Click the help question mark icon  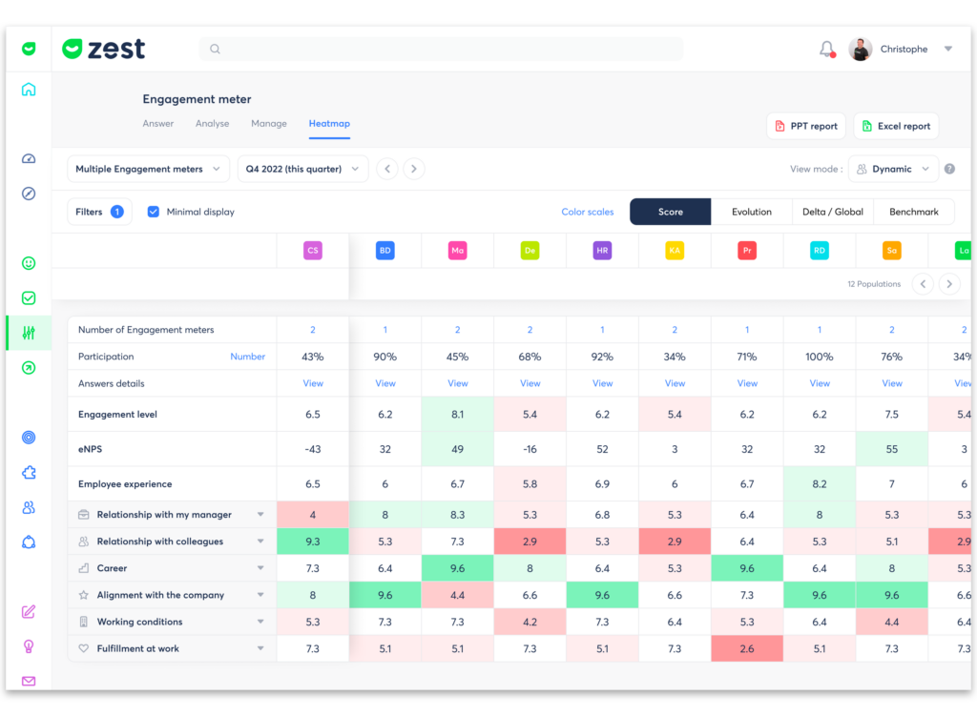949,169
